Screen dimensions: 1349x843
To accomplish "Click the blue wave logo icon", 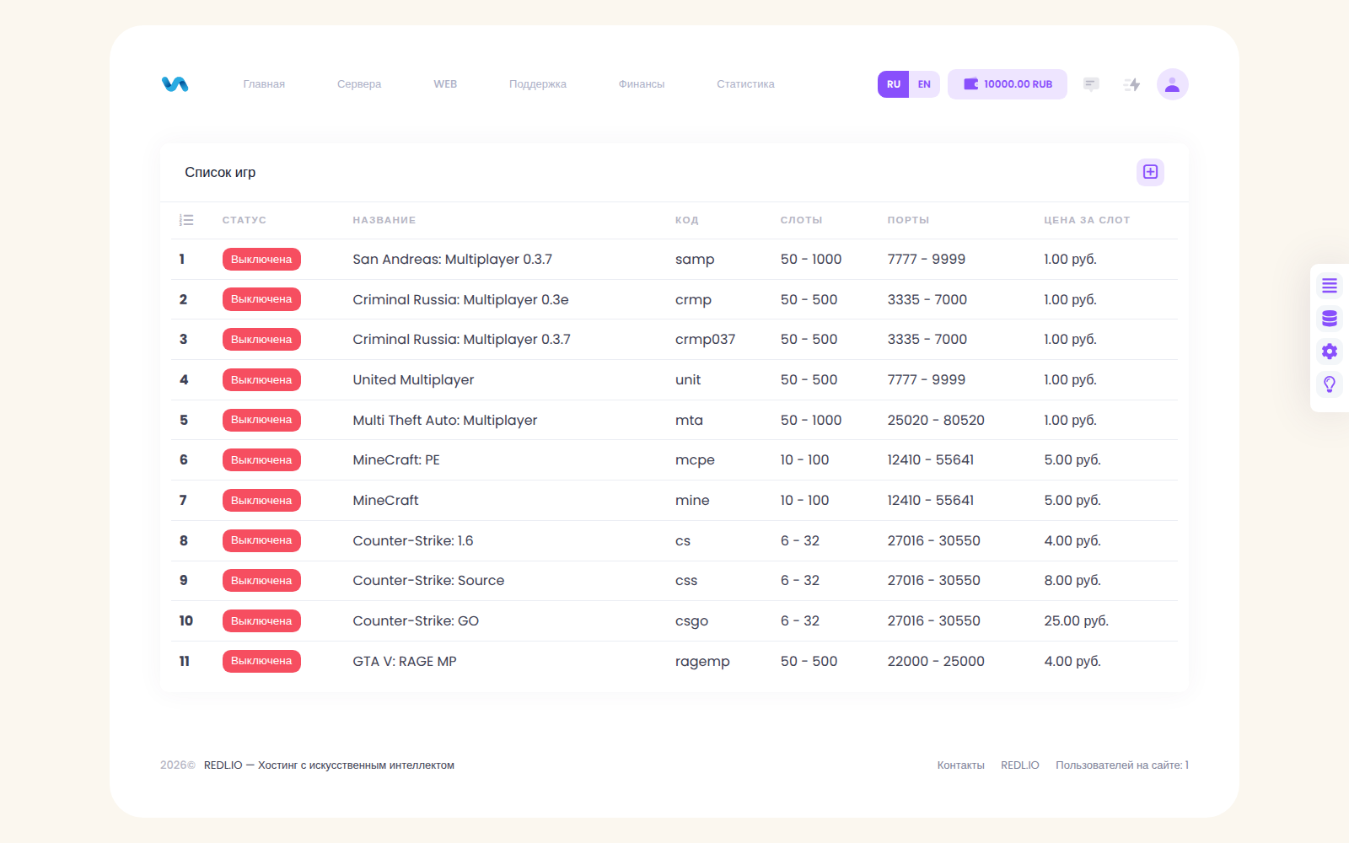I will pyautogui.click(x=175, y=84).
